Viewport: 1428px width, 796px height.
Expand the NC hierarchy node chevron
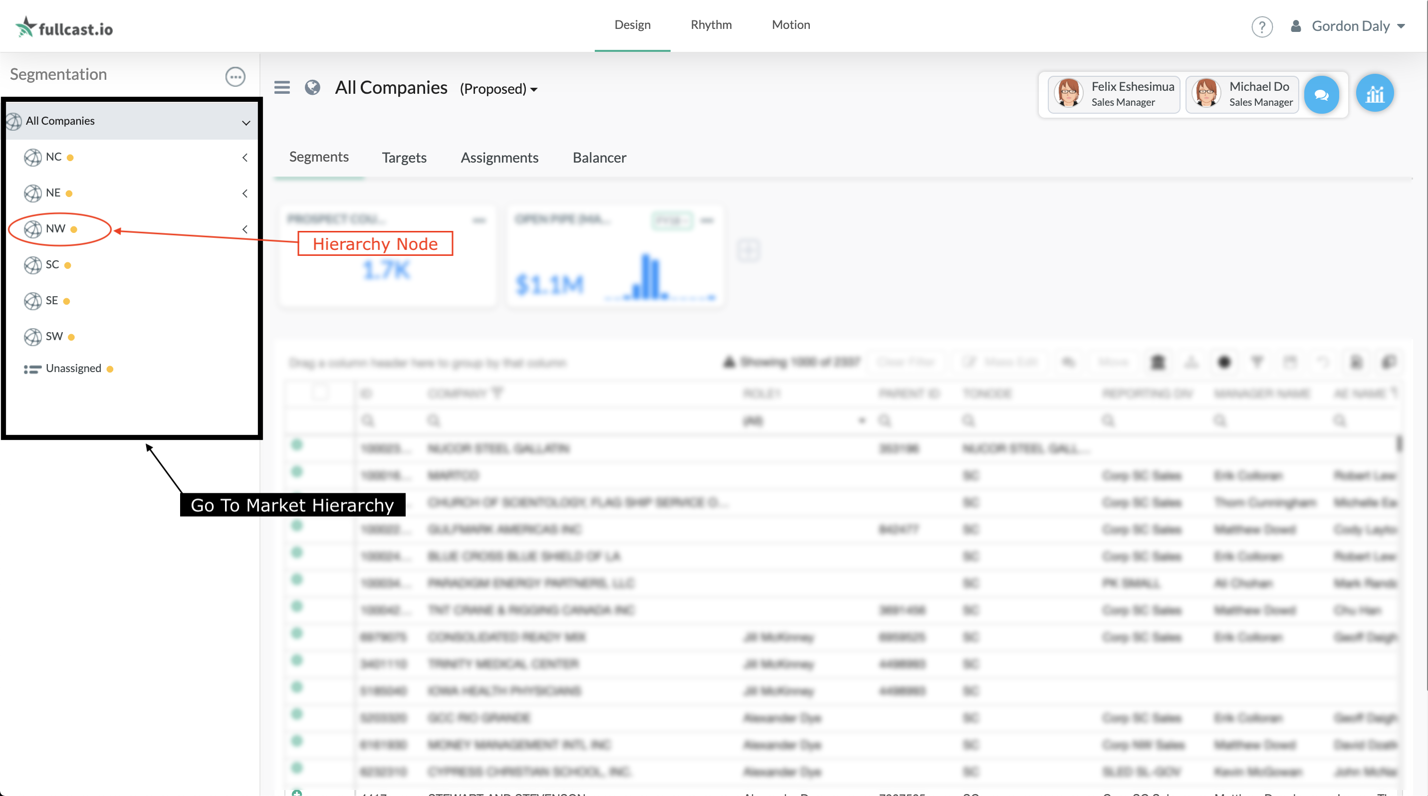(244, 158)
